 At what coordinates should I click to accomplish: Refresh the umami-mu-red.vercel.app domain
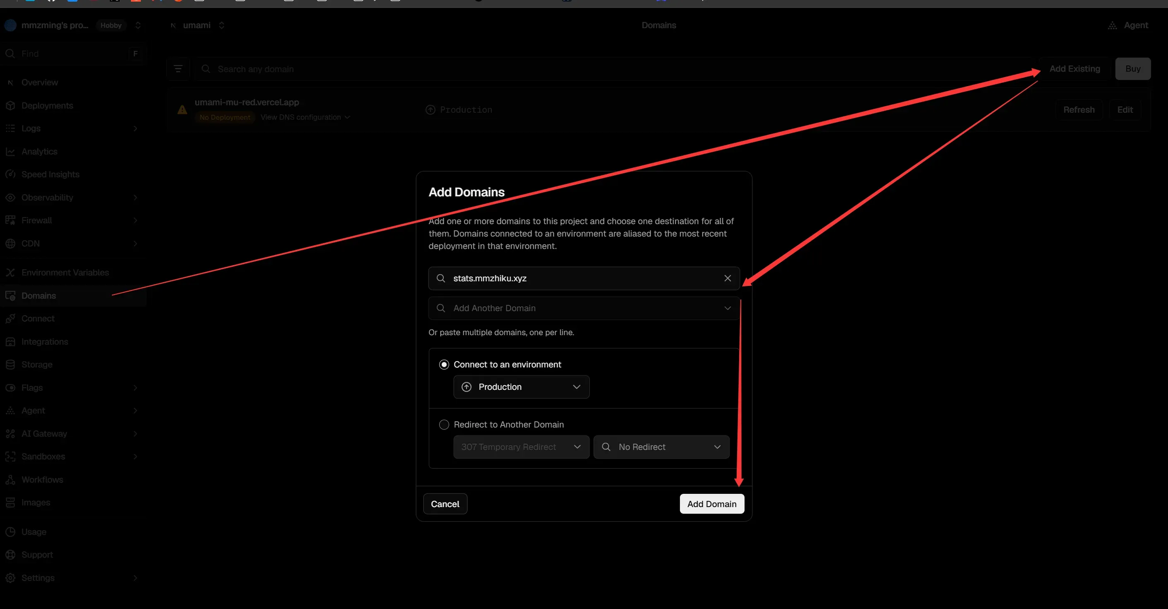pos(1079,110)
